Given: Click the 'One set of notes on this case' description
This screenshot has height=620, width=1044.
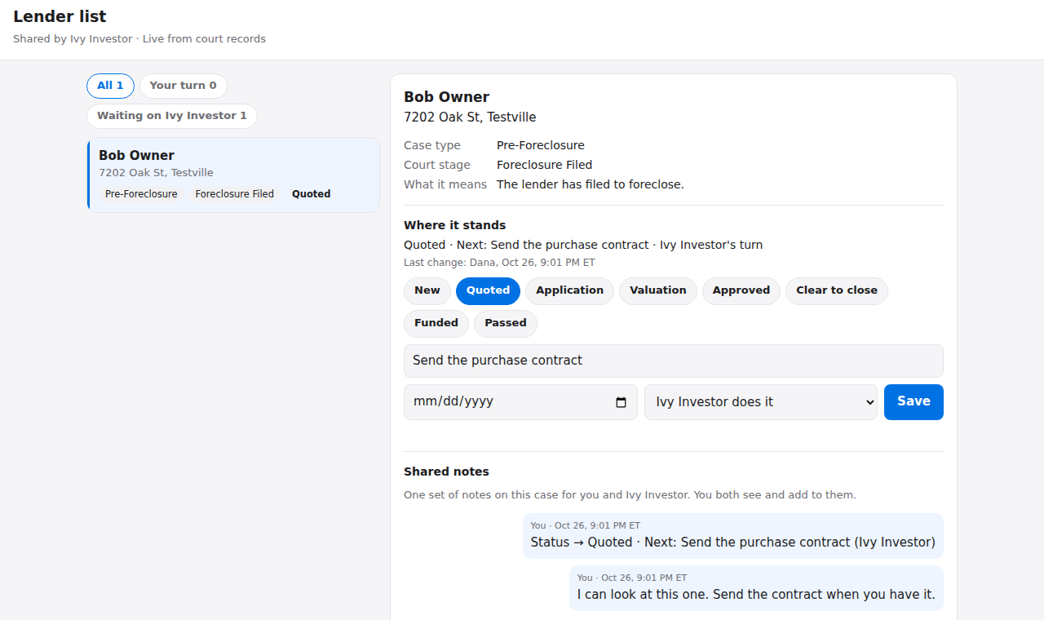Looking at the screenshot, I should point(630,495).
